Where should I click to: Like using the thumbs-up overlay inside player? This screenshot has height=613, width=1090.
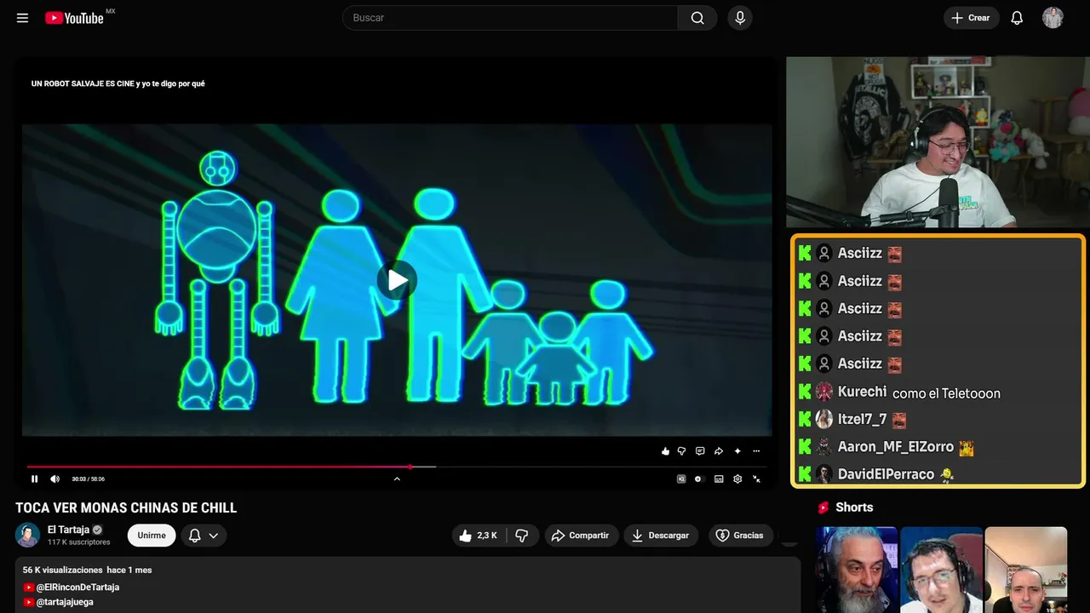pos(665,451)
